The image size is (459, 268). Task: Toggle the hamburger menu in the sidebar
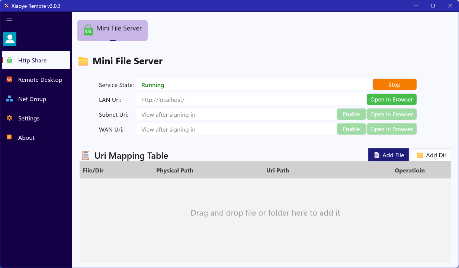click(x=10, y=21)
